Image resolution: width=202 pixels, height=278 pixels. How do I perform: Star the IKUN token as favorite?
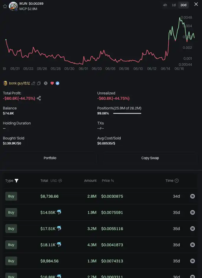click(x=4, y=5)
